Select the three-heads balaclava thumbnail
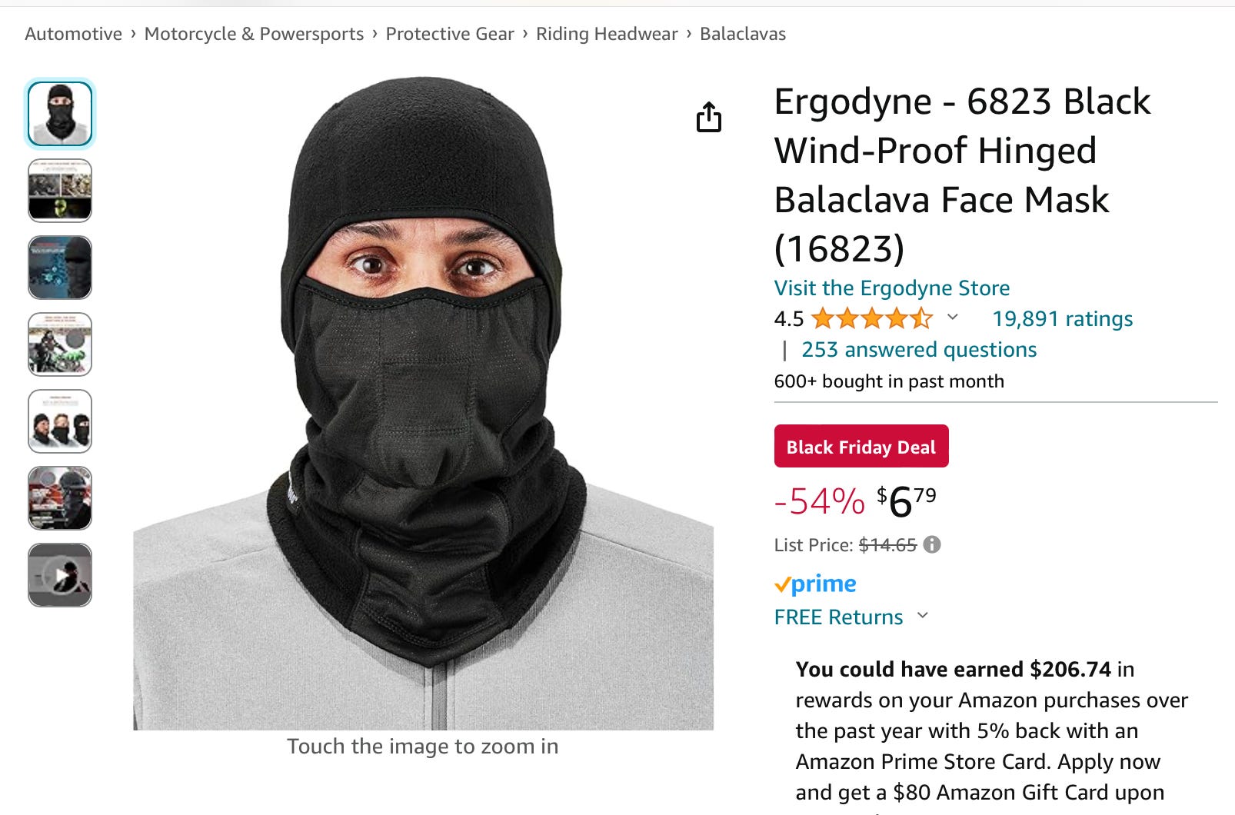1235x815 pixels. pos(60,421)
